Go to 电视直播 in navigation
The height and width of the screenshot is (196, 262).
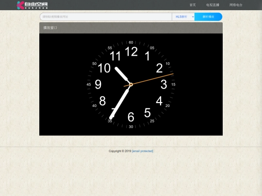[x=213, y=5]
